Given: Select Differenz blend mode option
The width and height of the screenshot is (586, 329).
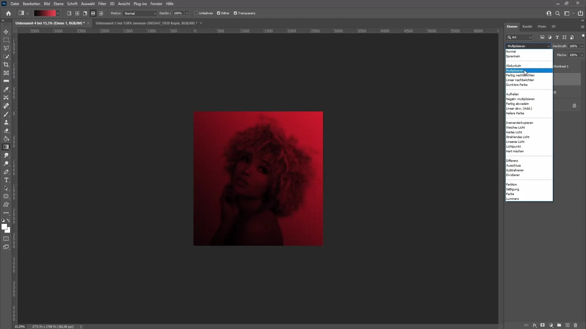Looking at the screenshot, I should point(513,160).
